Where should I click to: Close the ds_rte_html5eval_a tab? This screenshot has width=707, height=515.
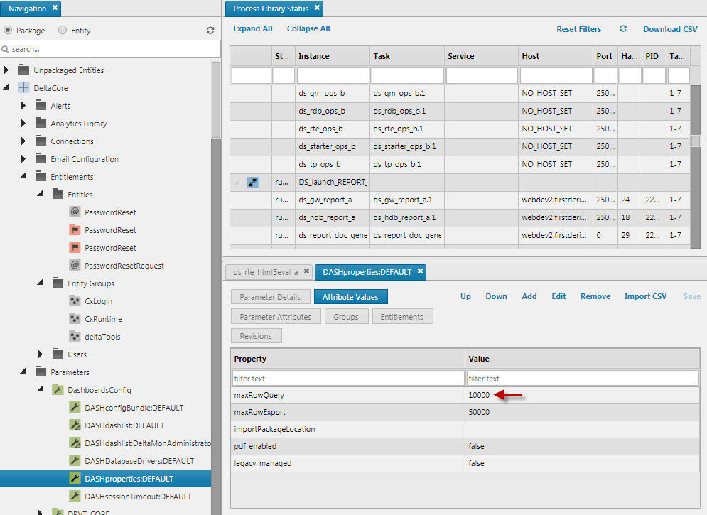point(306,271)
